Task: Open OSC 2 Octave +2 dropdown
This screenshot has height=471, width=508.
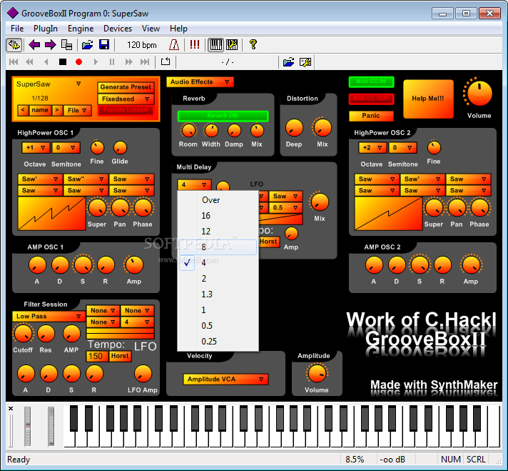Action: (x=372, y=148)
